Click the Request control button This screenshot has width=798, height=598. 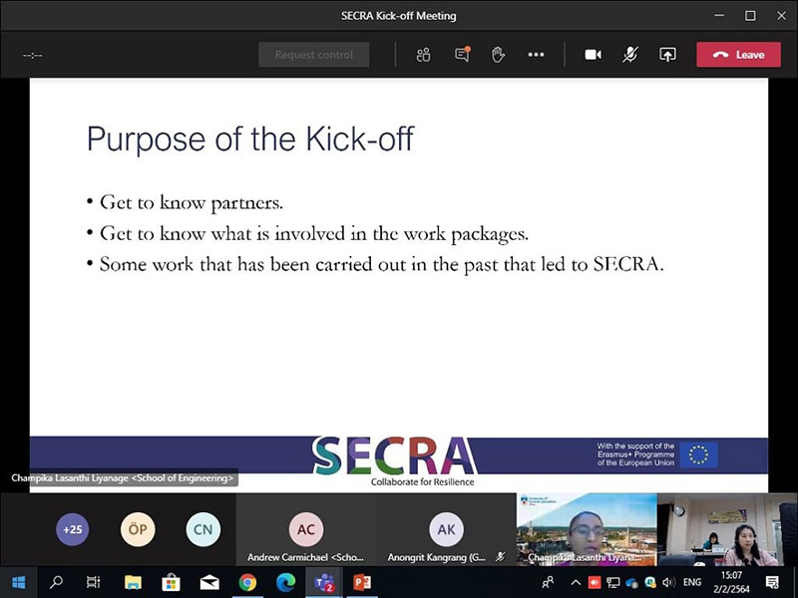(314, 55)
